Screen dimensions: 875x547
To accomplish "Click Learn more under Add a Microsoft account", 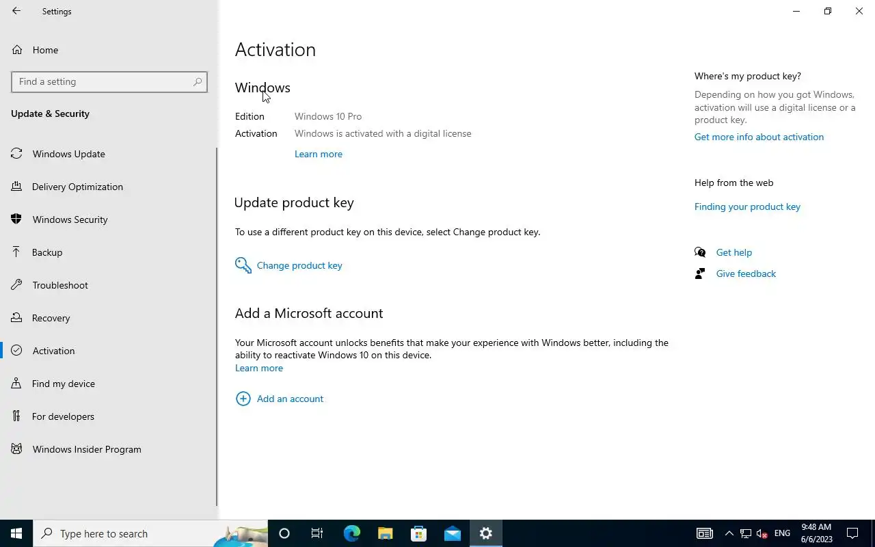I will pos(259,368).
